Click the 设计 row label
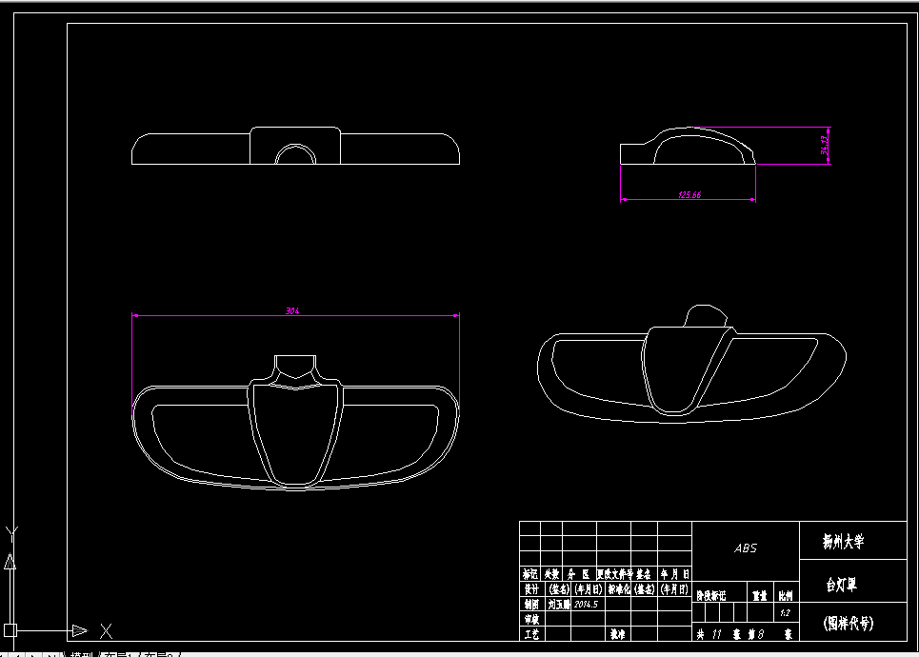 pyautogui.click(x=530, y=589)
